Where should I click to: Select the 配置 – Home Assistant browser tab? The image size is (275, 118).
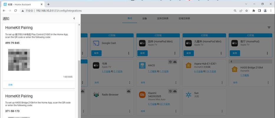tap(23, 4)
